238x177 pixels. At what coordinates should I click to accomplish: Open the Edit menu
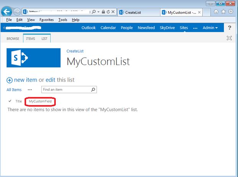click(x=19, y=20)
